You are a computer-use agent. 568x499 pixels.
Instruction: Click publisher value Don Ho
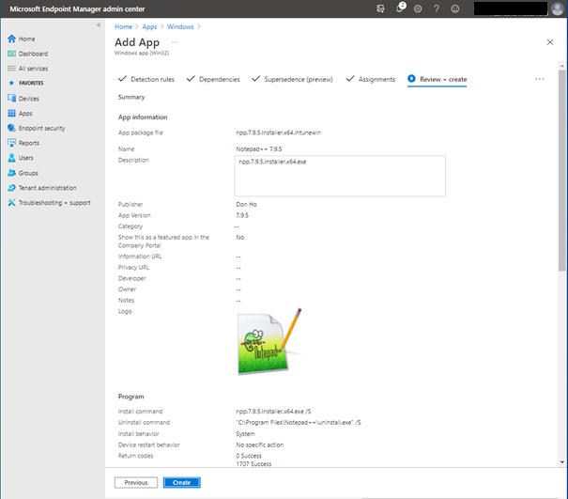pyautogui.click(x=246, y=205)
